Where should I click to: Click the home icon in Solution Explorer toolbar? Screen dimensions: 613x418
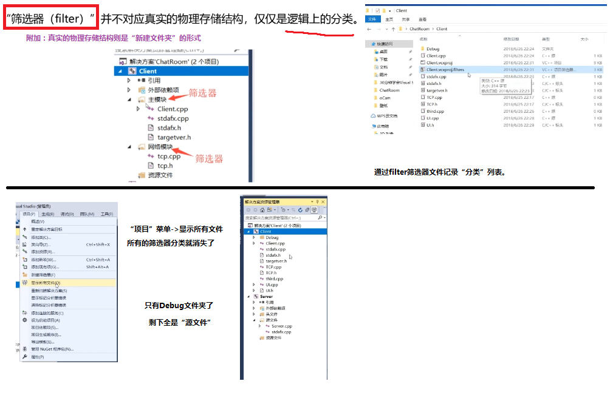pos(262,211)
